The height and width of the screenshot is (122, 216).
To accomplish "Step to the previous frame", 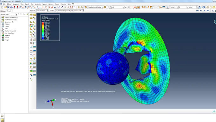I will (x=201, y=11).
